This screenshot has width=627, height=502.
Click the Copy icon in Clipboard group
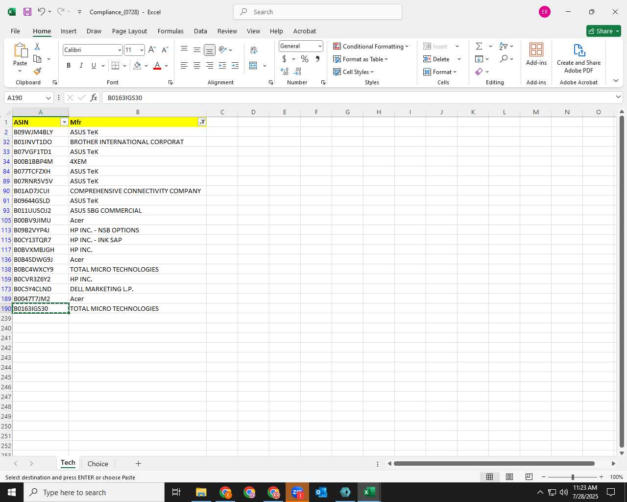pos(37,59)
